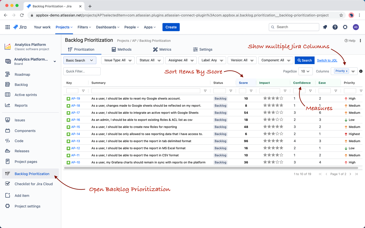Open the AS user profile avatar
The image size is (365, 228).
(356, 27)
